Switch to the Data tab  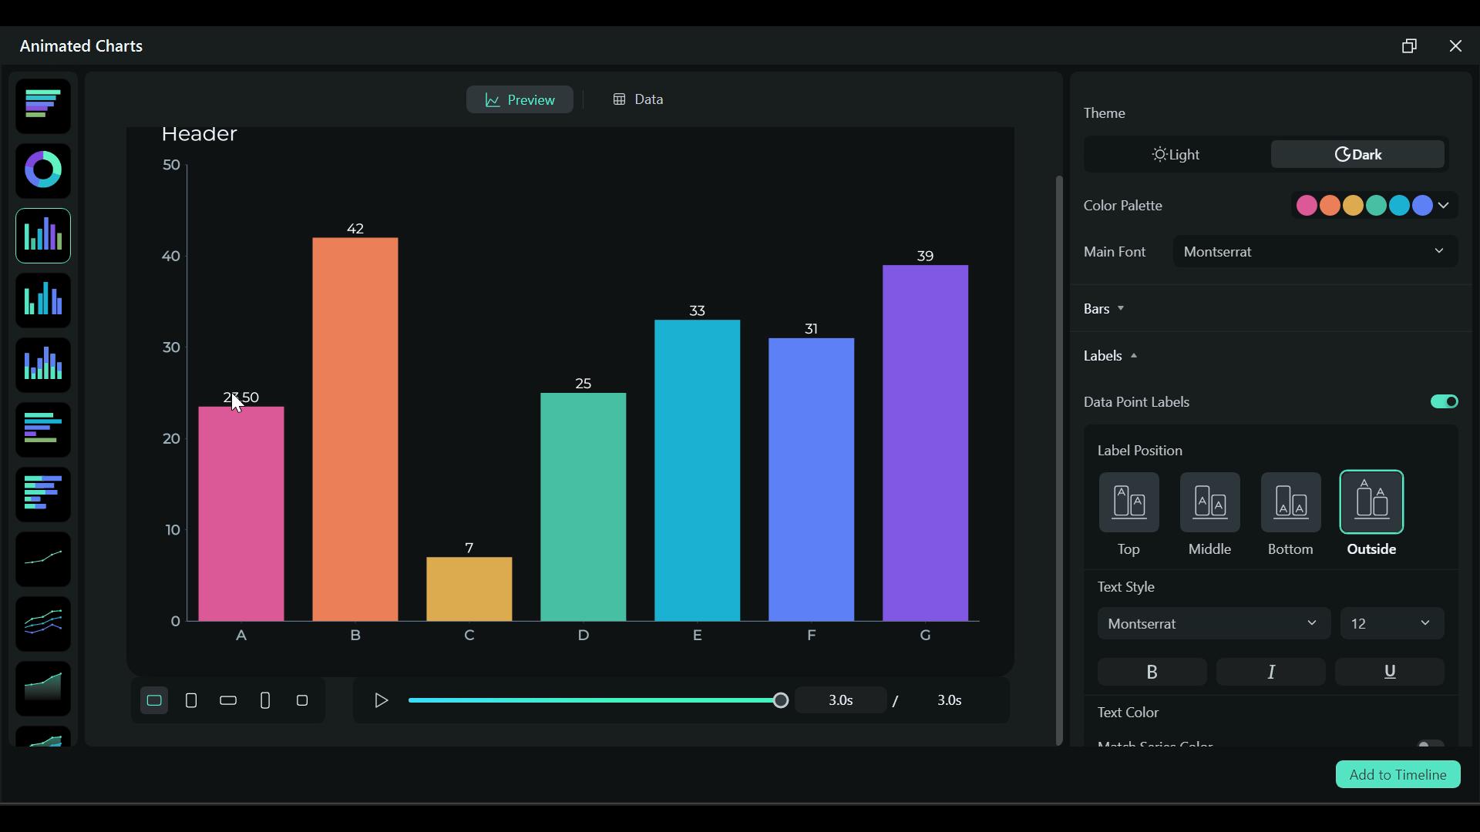click(x=638, y=99)
